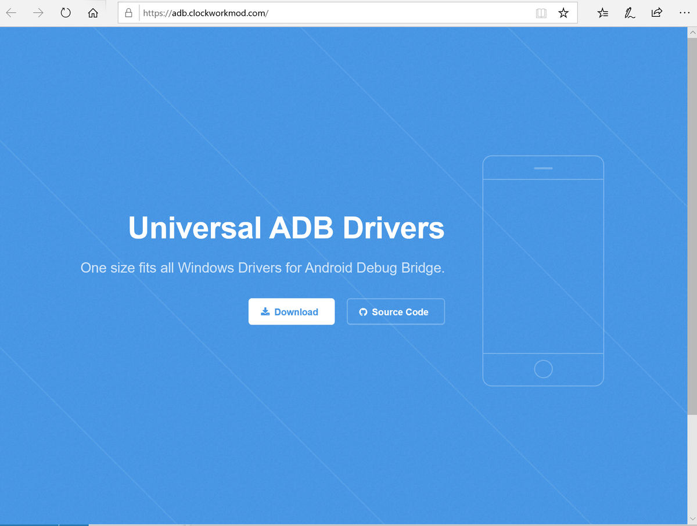This screenshot has width=697, height=526.
Task: Go back to the previous page
Action: coord(11,13)
